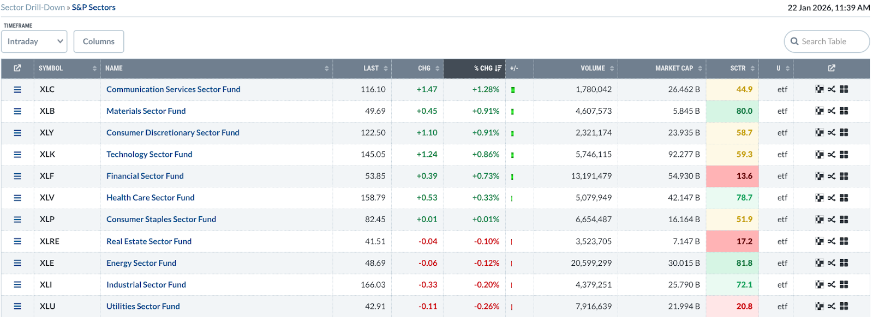The width and height of the screenshot is (873, 317).
Task: Open the four-square grid icon for XLF
Action: click(x=844, y=176)
